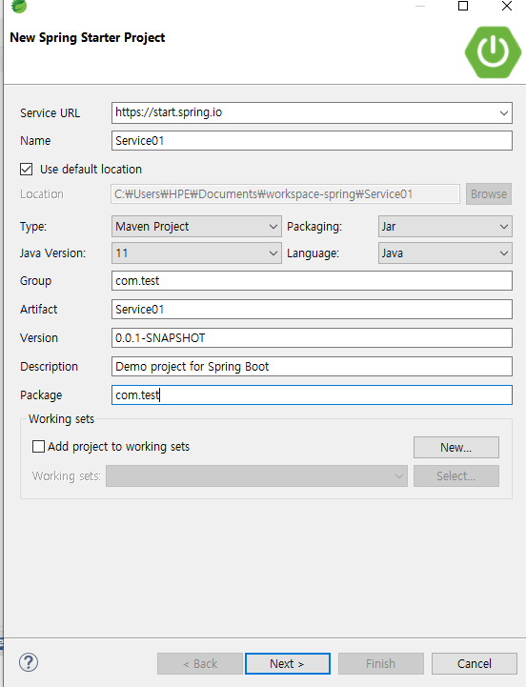Image resolution: width=526 pixels, height=687 pixels.
Task: Open the disabled Working sets combo box
Action: coord(256,475)
